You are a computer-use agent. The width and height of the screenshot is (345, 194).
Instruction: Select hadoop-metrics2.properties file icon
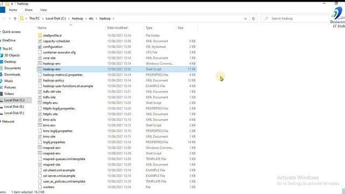40,74
